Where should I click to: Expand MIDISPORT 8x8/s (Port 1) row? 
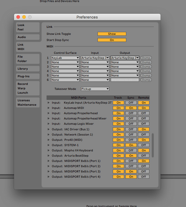48,161
